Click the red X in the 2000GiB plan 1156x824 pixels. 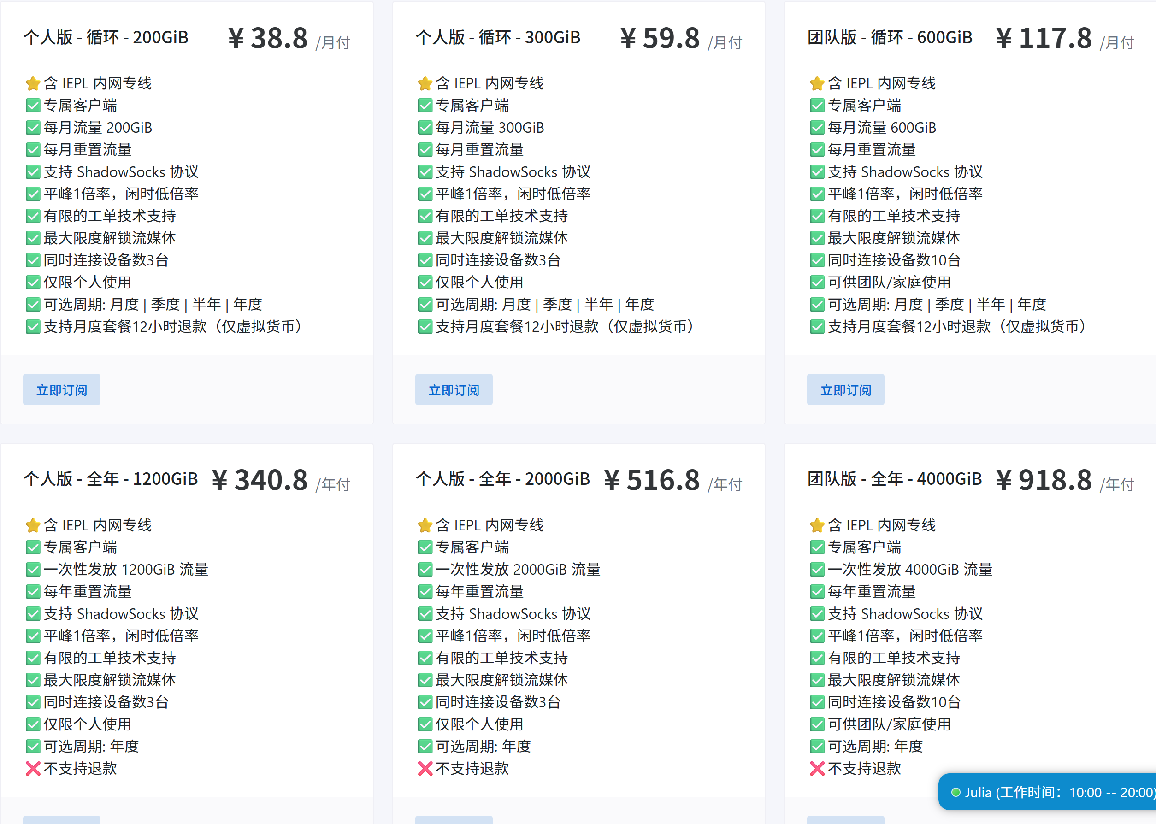click(x=425, y=769)
